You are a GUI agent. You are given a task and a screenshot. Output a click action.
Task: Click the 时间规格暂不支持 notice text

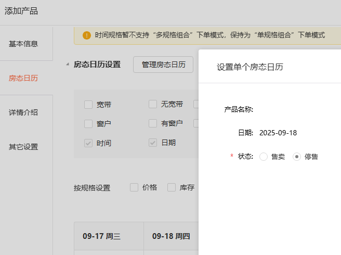210,35
